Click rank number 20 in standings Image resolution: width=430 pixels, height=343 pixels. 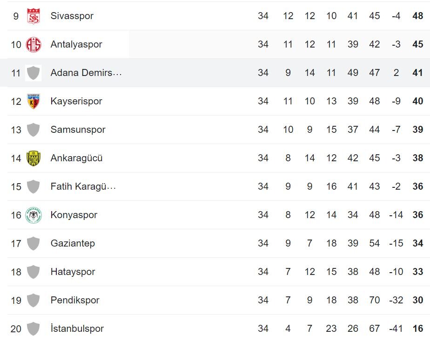[16, 329]
